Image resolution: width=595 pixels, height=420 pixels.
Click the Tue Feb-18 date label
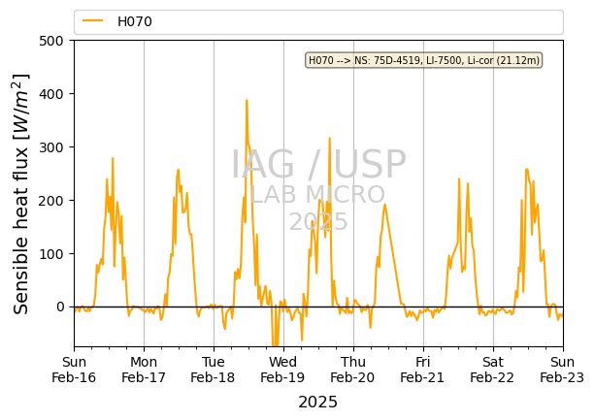point(213,370)
